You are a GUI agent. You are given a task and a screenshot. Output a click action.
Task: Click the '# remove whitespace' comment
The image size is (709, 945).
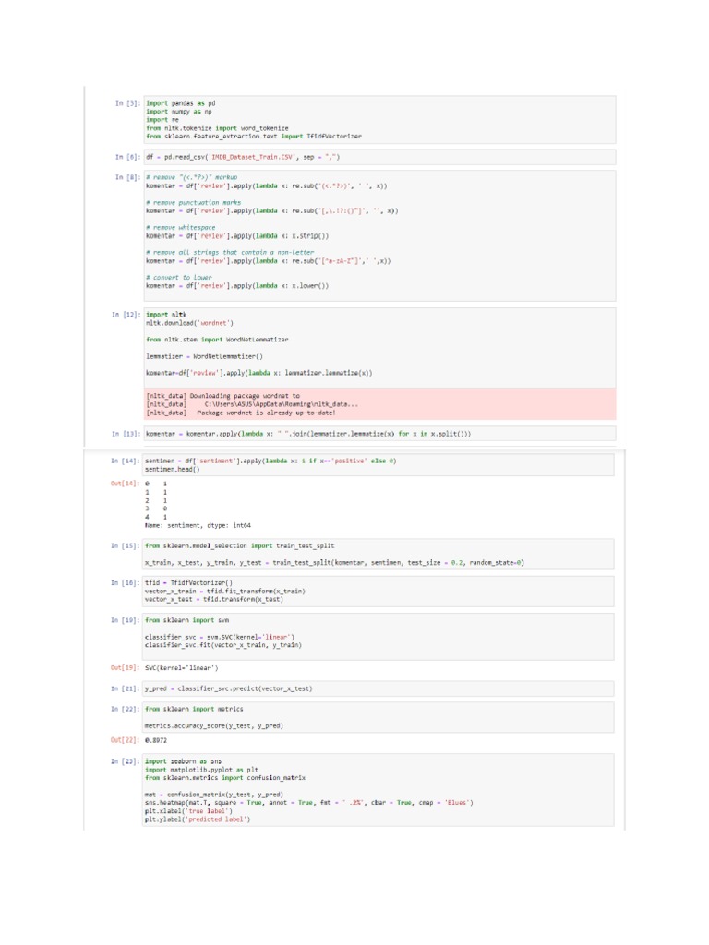[181, 227]
